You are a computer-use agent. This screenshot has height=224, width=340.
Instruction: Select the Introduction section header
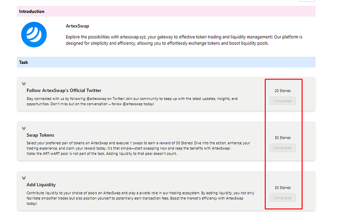coord(166,11)
